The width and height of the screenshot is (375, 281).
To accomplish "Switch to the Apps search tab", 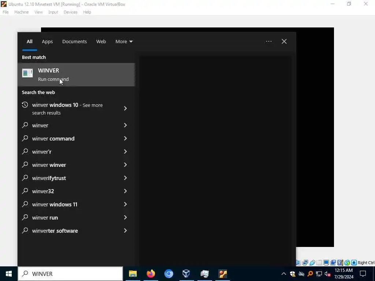I will 47,42.
